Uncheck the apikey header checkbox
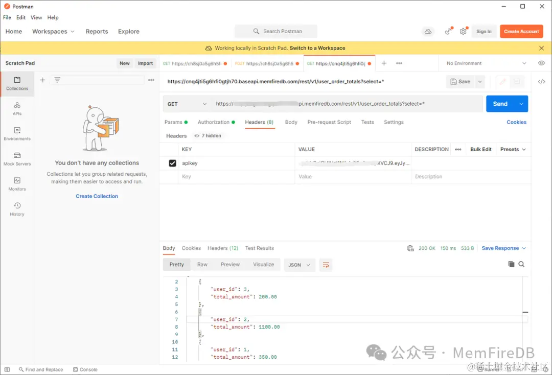This screenshot has height=375, width=552. tap(173, 163)
